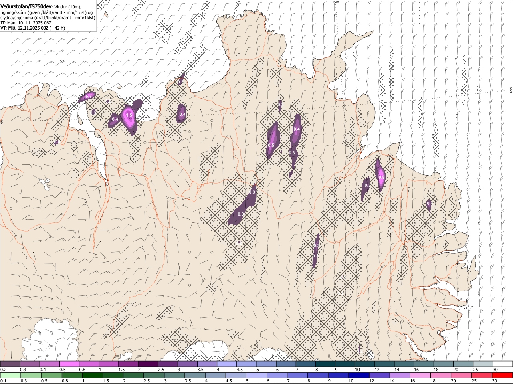Pick upper legend swatch between 8 and 9
The height and width of the screenshot is (384, 513).
click(x=325, y=364)
